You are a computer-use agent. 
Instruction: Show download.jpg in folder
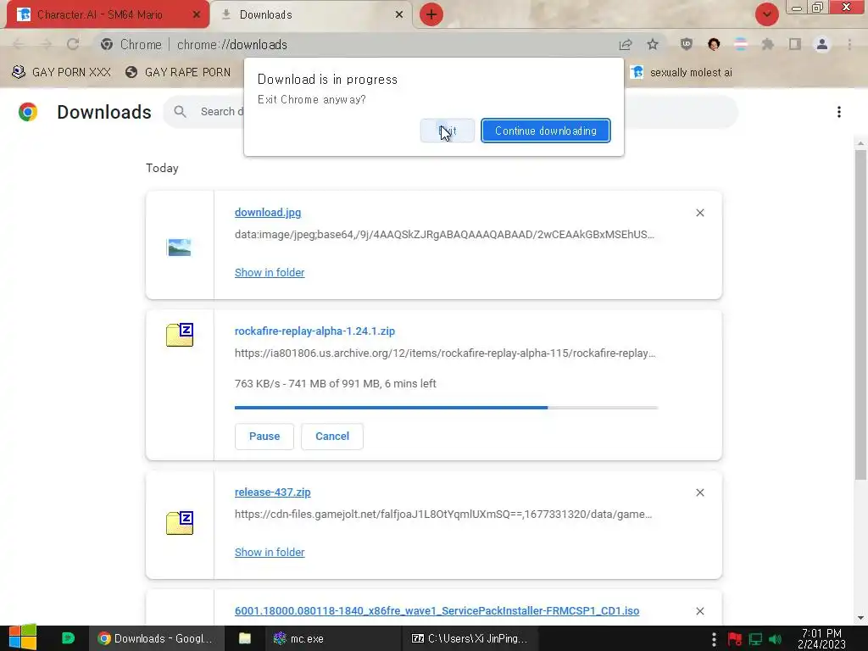click(x=270, y=272)
